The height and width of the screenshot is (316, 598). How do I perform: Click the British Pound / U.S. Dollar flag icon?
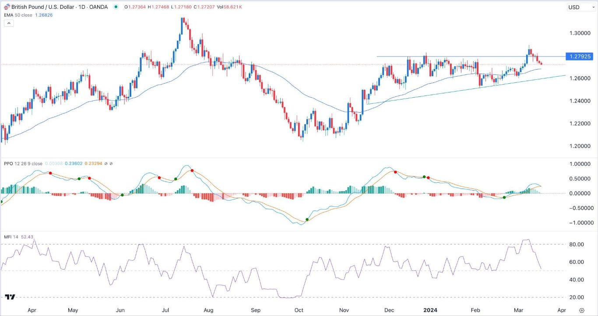click(x=7, y=7)
